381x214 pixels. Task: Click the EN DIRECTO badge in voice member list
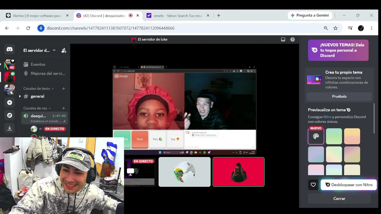(x=54, y=129)
